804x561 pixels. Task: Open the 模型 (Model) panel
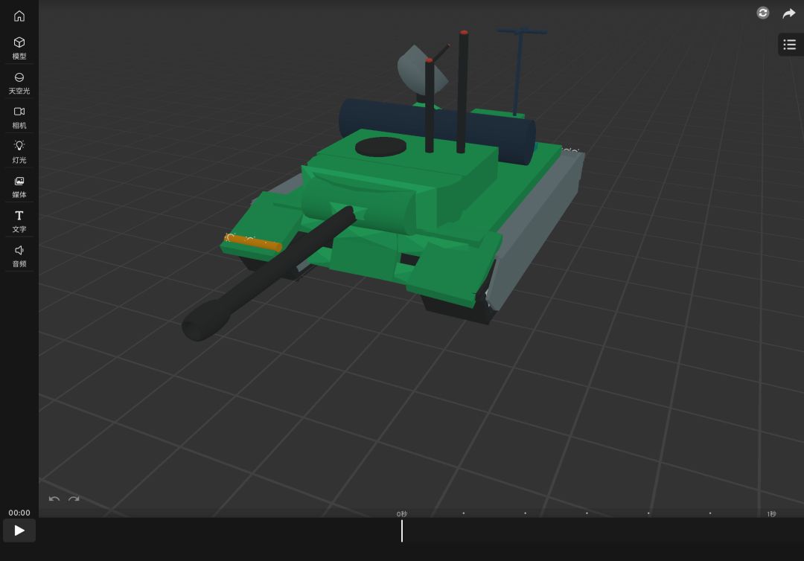(x=19, y=48)
